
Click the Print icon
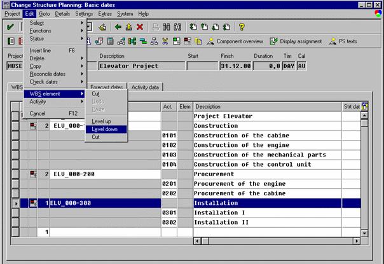click(156, 27)
